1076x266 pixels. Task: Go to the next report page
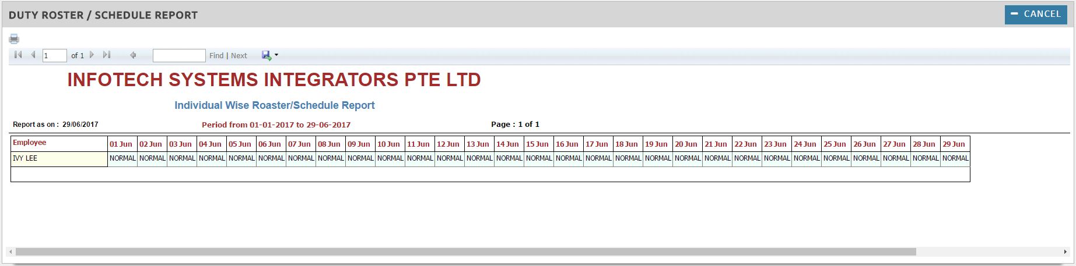coord(92,55)
